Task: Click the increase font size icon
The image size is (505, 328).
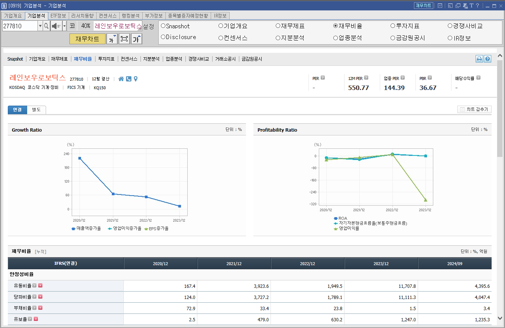Action: 136,39
